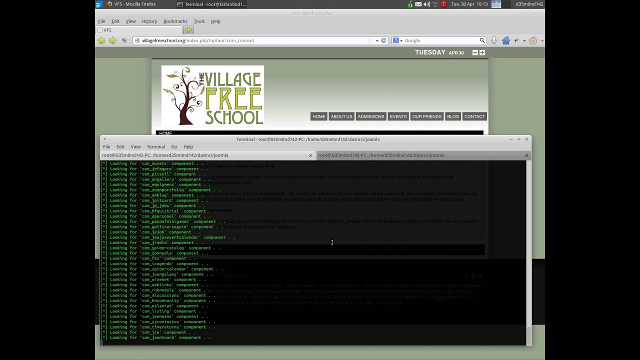The width and height of the screenshot is (640, 360).
Task: Select the VFS browser tab
Action: [x=139, y=30]
